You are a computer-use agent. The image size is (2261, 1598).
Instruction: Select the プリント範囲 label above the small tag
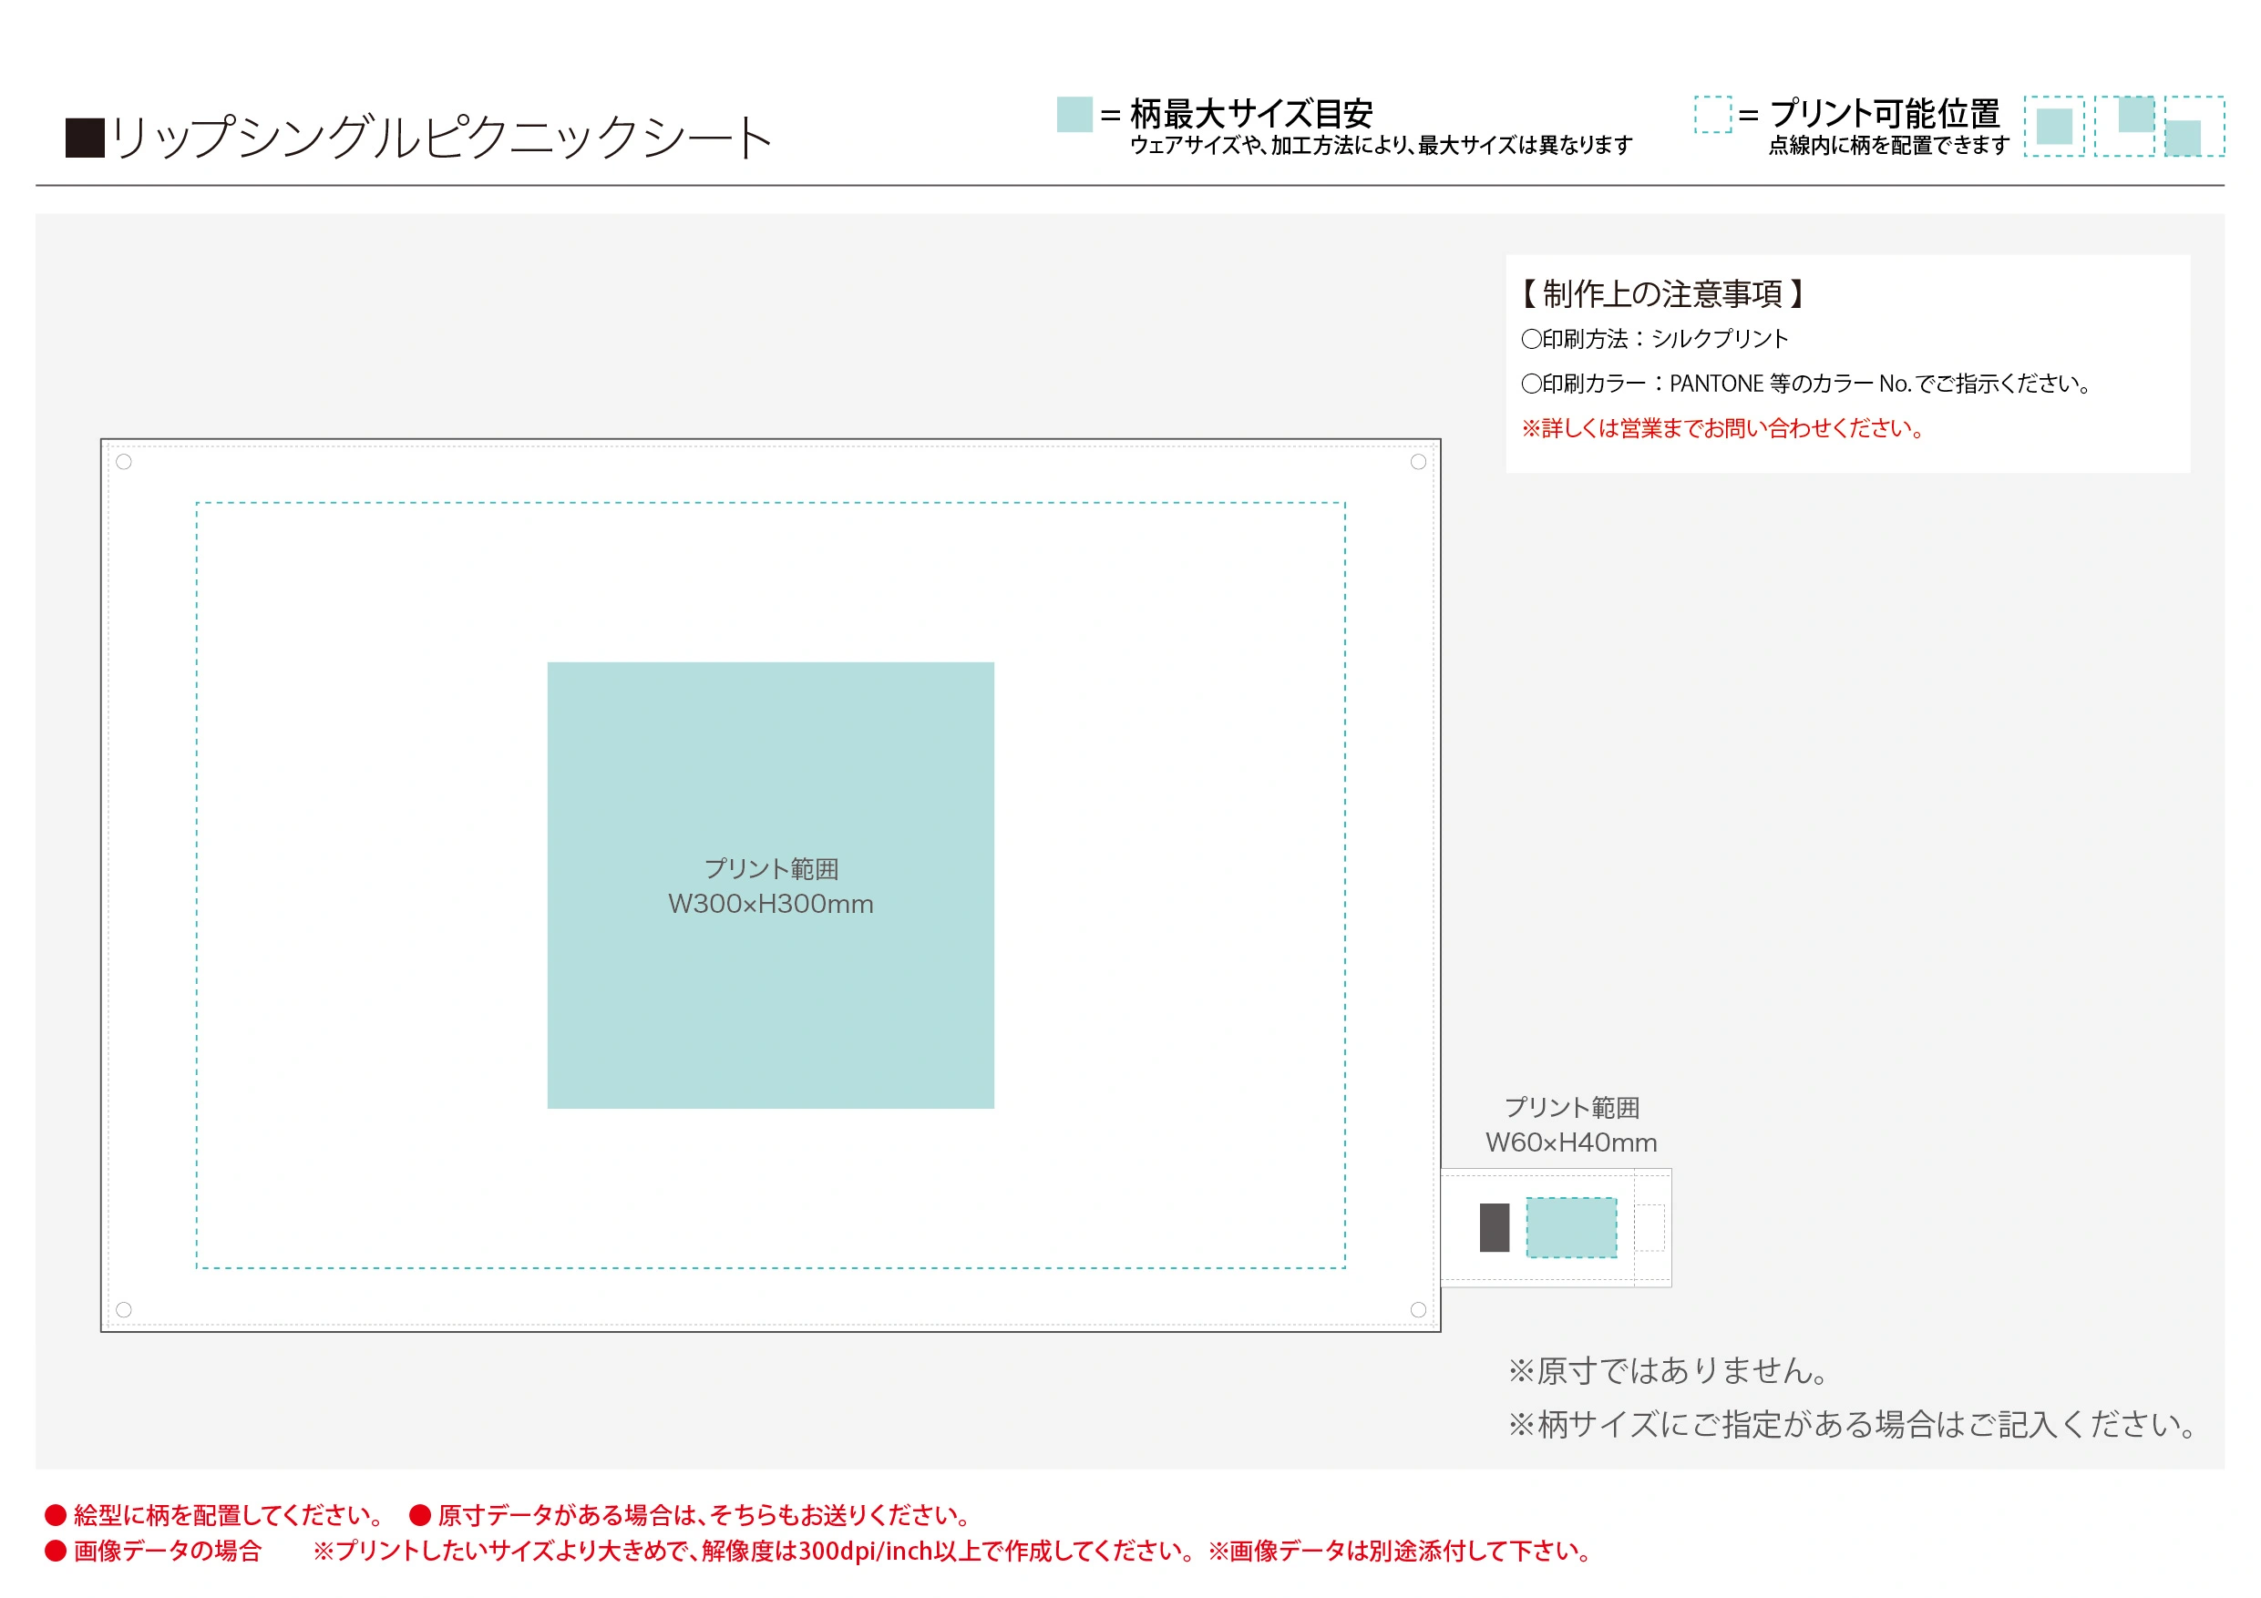click(x=1573, y=1108)
